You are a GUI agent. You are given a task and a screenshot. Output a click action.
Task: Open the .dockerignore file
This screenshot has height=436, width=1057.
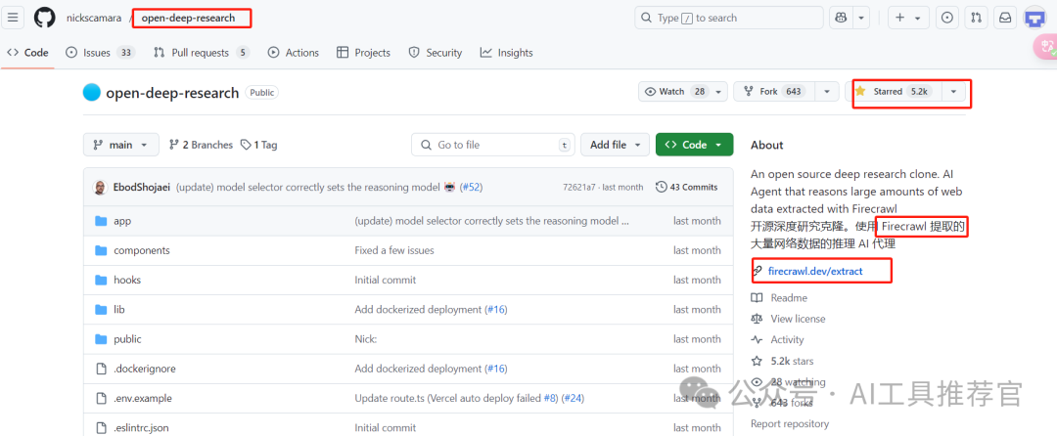(x=145, y=369)
